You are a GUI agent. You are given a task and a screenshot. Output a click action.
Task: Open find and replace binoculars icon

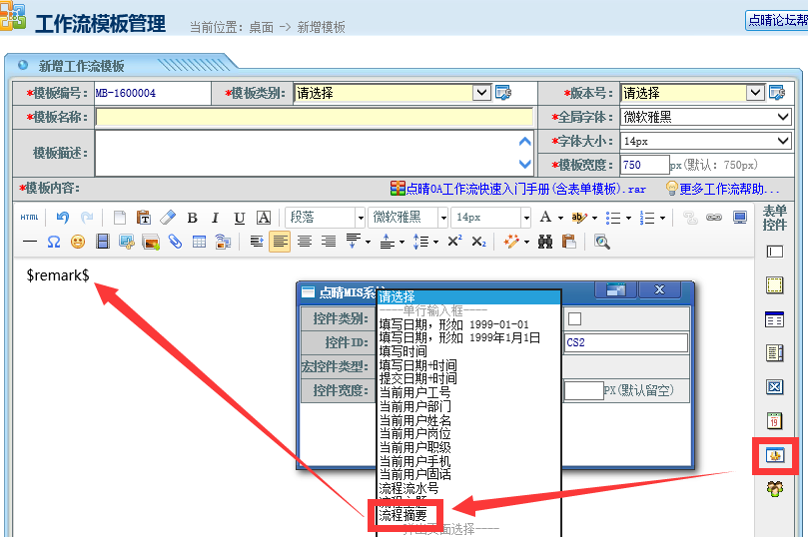coord(545,242)
